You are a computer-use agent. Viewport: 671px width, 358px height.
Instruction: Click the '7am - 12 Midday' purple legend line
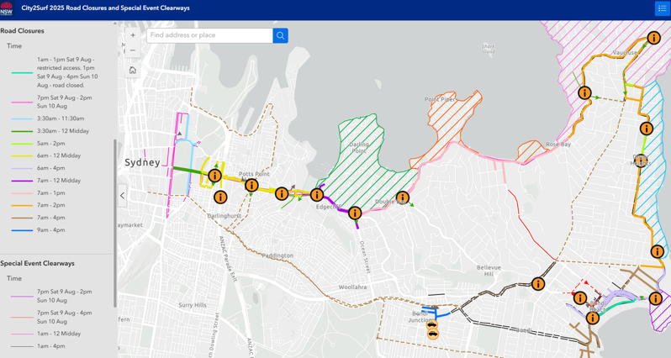coord(22,181)
